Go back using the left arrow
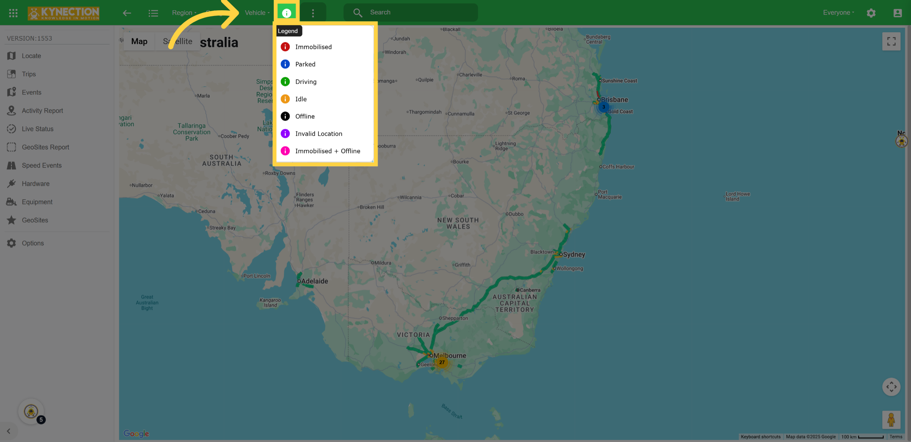 click(127, 13)
